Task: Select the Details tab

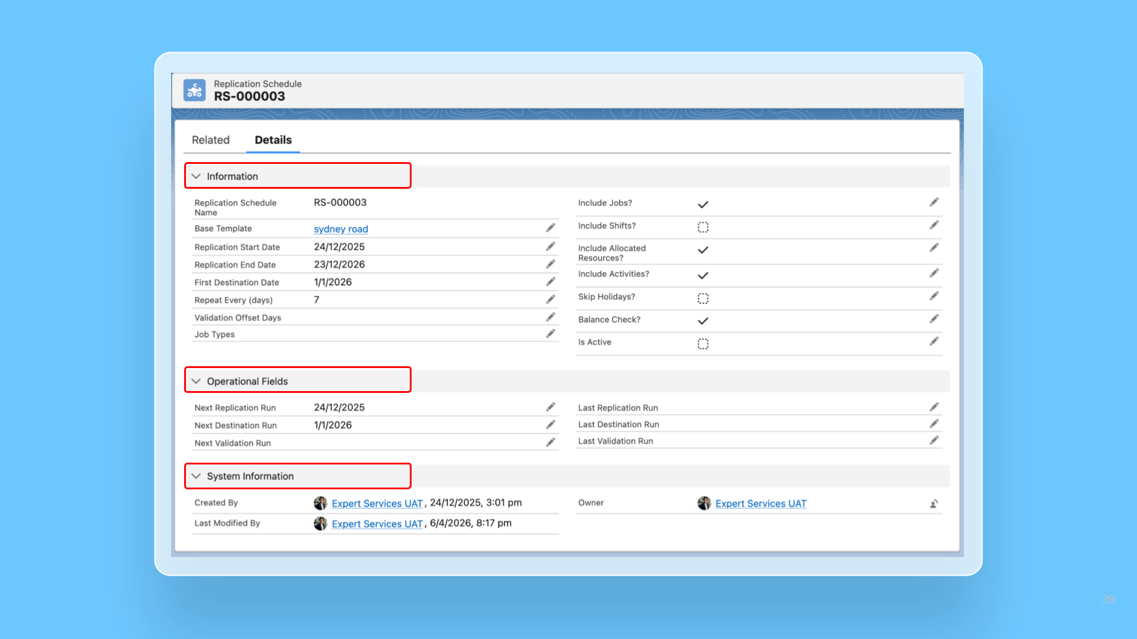Action: [x=273, y=140]
